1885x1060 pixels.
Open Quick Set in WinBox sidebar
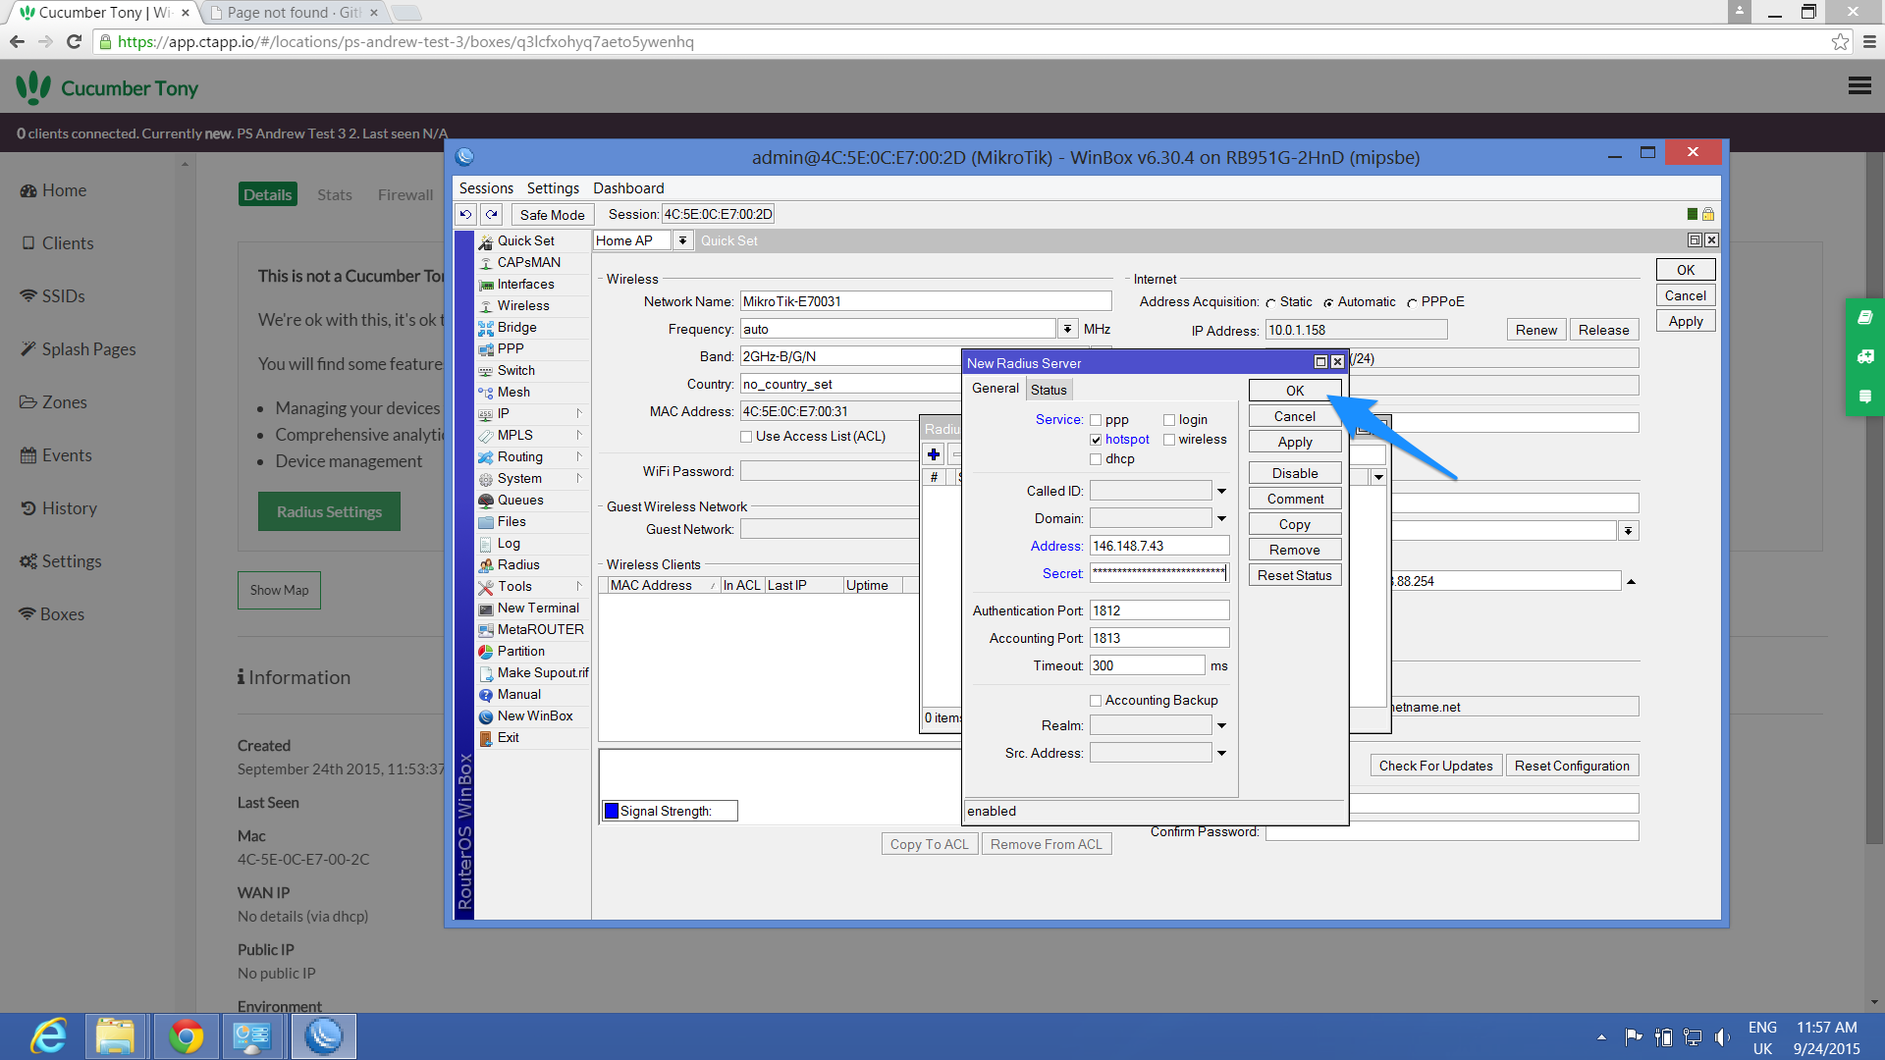pyautogui.click(x=525, y=240)
